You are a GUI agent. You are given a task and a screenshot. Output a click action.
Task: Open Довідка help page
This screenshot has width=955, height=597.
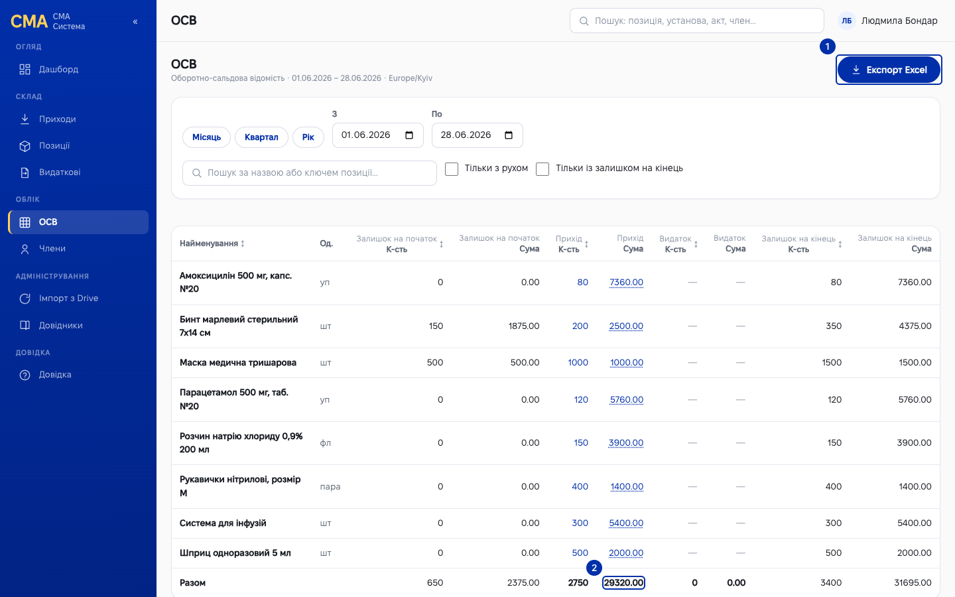78,375
